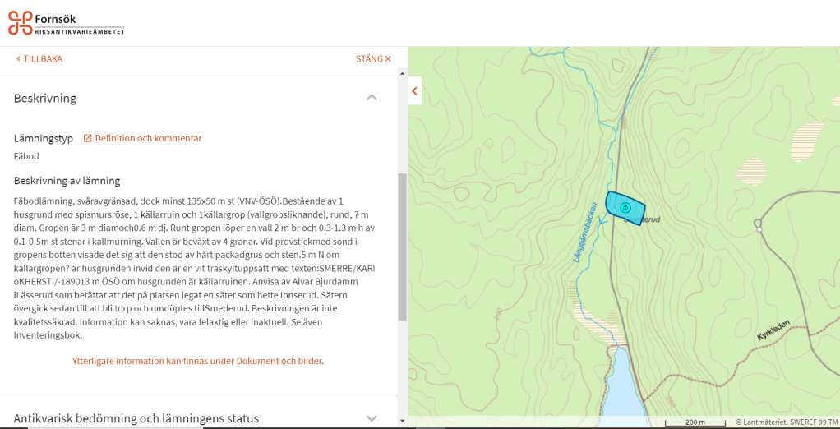Expand Antikvarisk bedömning och lämningens status
This screenshot has width=840, height=429.
coord(372,418)
